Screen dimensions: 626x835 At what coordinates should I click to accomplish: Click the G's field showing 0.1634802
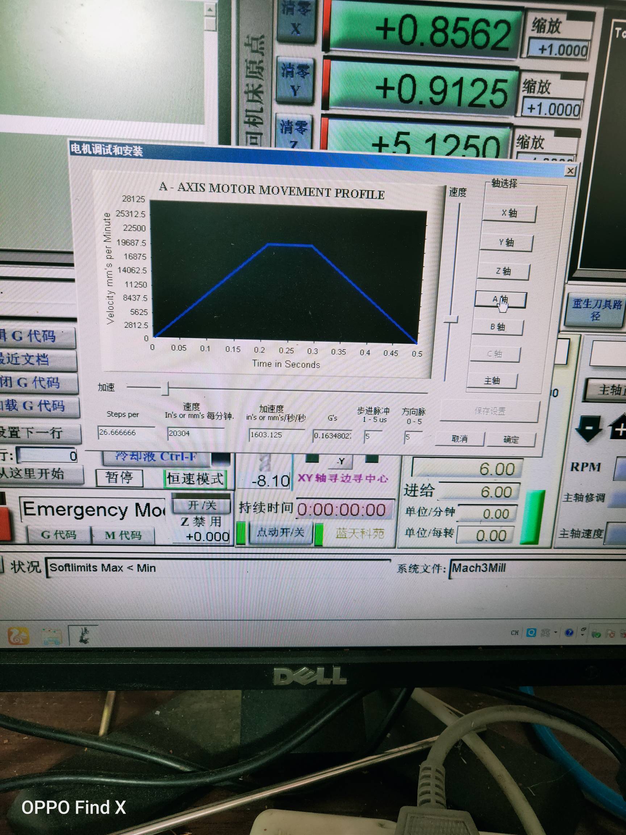pyautogui.click(x=332, y=436)
